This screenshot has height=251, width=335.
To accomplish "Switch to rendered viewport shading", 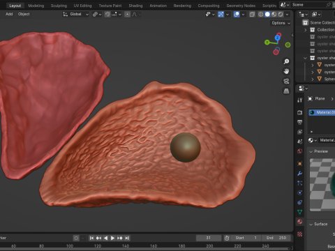I will pyautogui.click(x=281, y=14).
